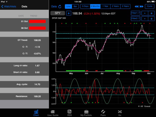Go back to Watchlists

click(9, 6)
